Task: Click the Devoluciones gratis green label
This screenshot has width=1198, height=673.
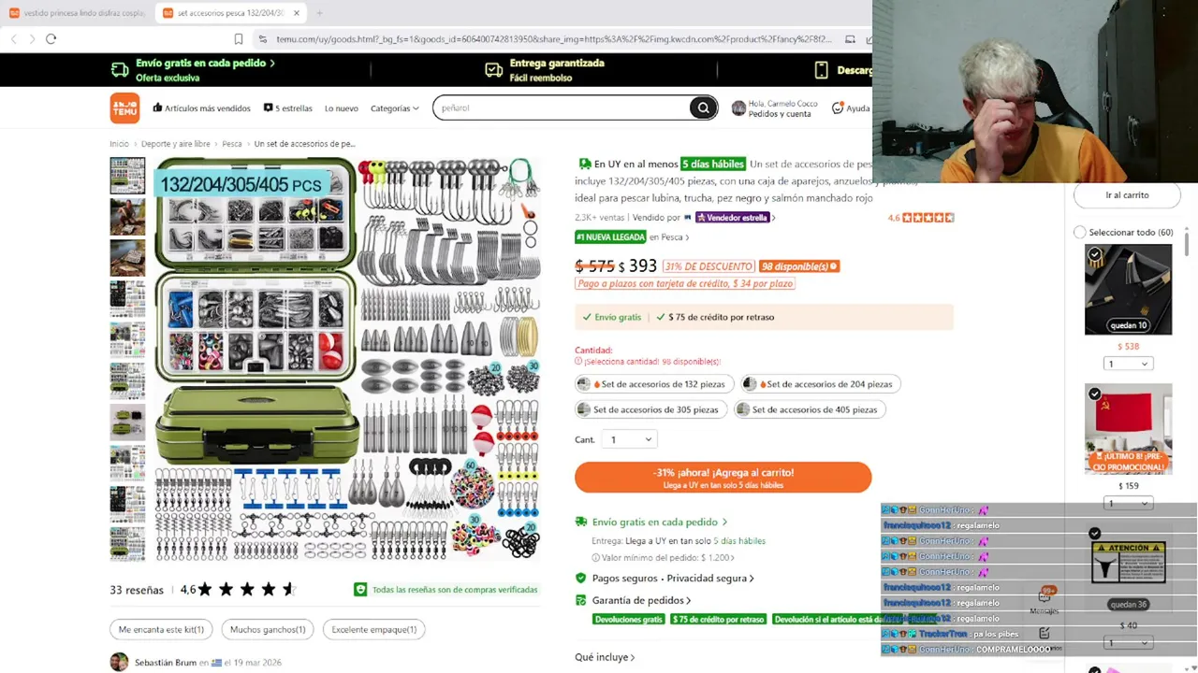Action: click(628, 619)
